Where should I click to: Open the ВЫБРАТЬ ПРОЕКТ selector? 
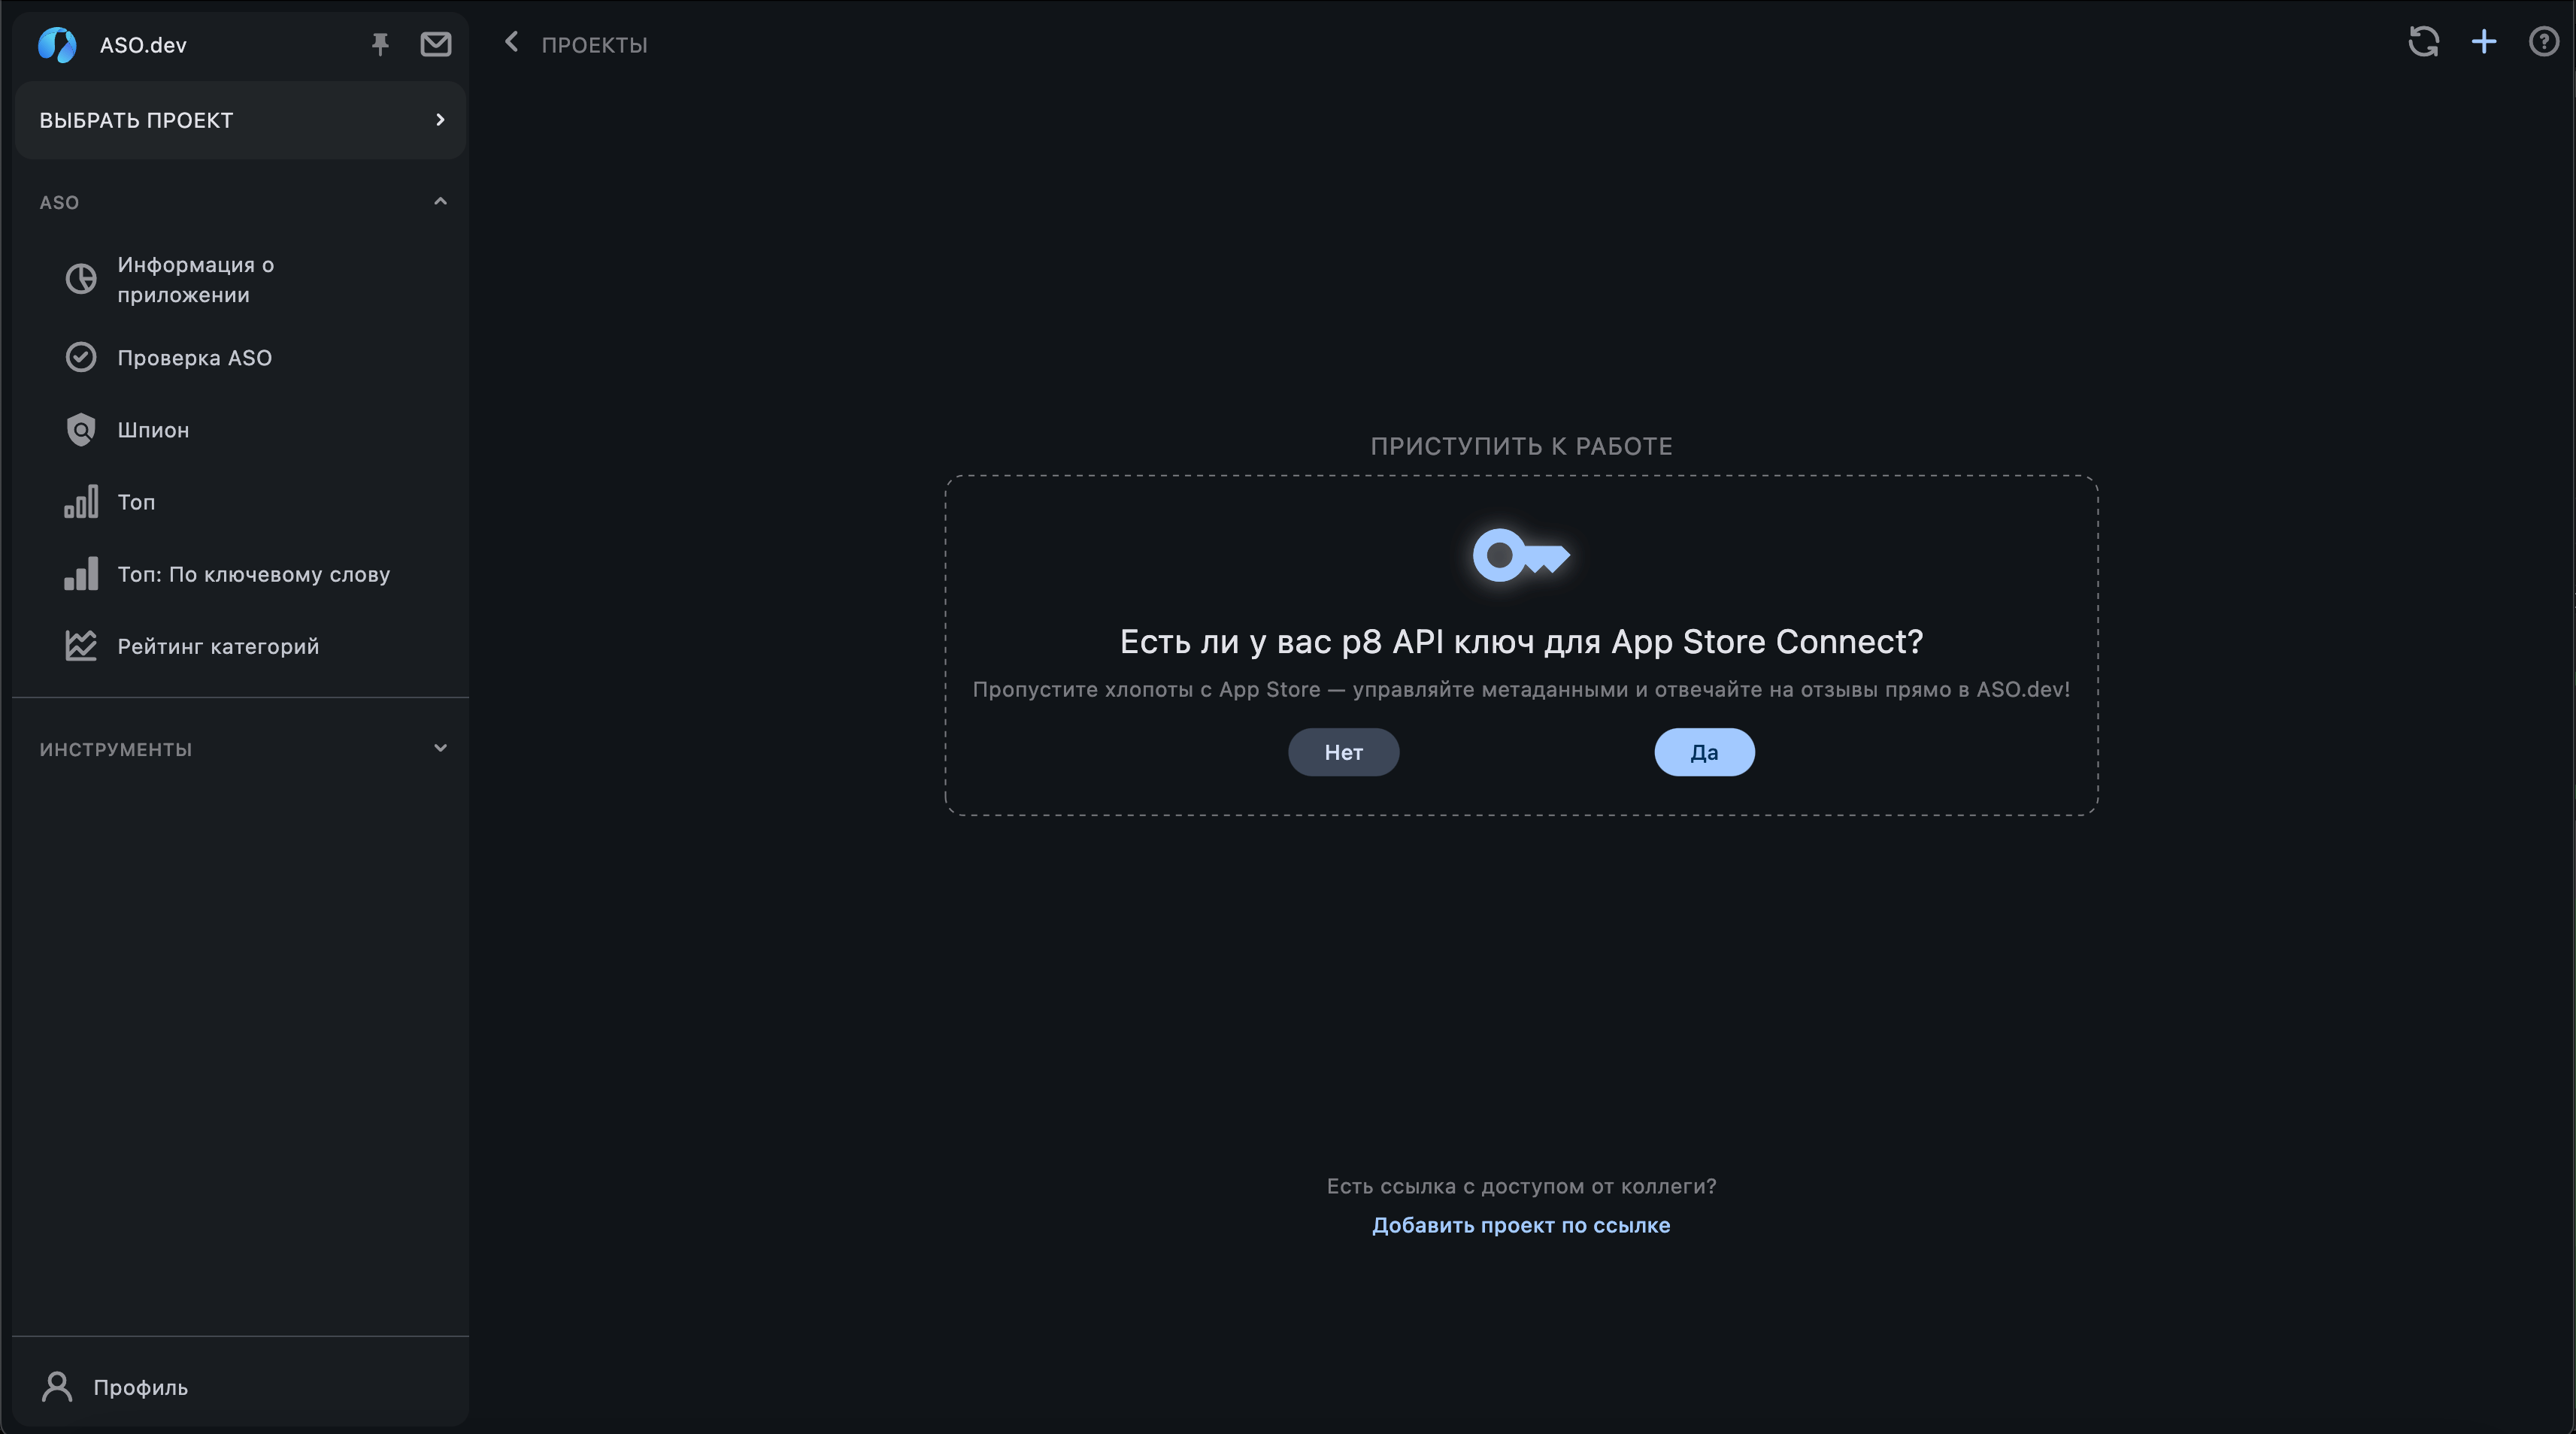pos(241,120)
